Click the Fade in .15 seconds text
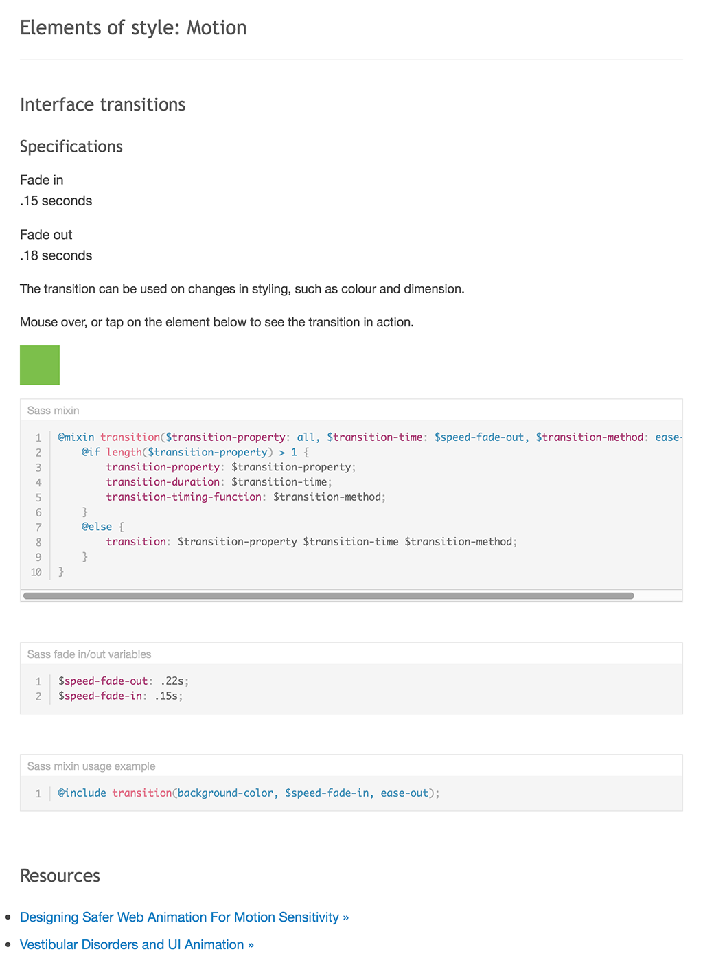This screenshot has width=703, height=969. click(x=56, y=190)
